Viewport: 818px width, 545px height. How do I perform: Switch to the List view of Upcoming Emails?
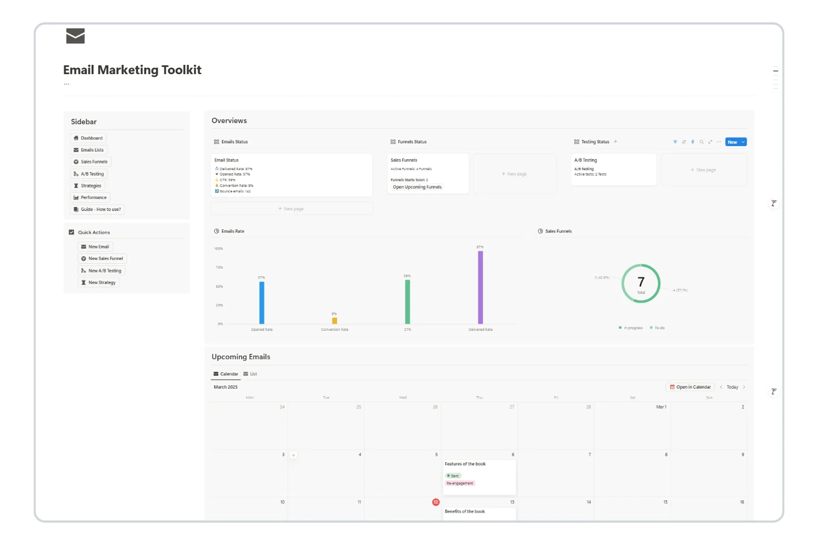coord(251,374)
